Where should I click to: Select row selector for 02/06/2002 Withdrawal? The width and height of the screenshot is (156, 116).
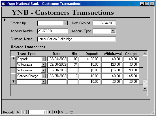point(13,65)
